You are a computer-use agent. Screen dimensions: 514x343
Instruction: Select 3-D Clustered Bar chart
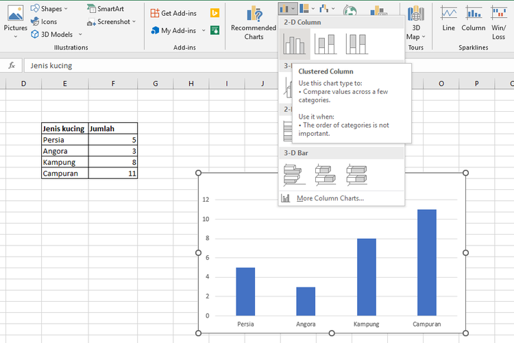coord(294,175)
